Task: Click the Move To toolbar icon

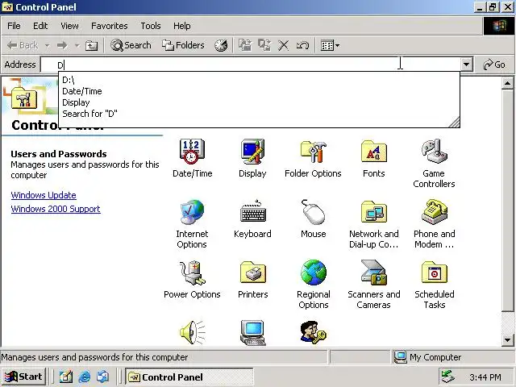Action: 245,45
